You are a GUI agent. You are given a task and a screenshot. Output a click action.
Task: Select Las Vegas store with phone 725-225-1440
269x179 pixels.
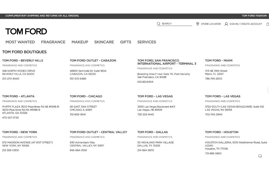coord(155,96)
